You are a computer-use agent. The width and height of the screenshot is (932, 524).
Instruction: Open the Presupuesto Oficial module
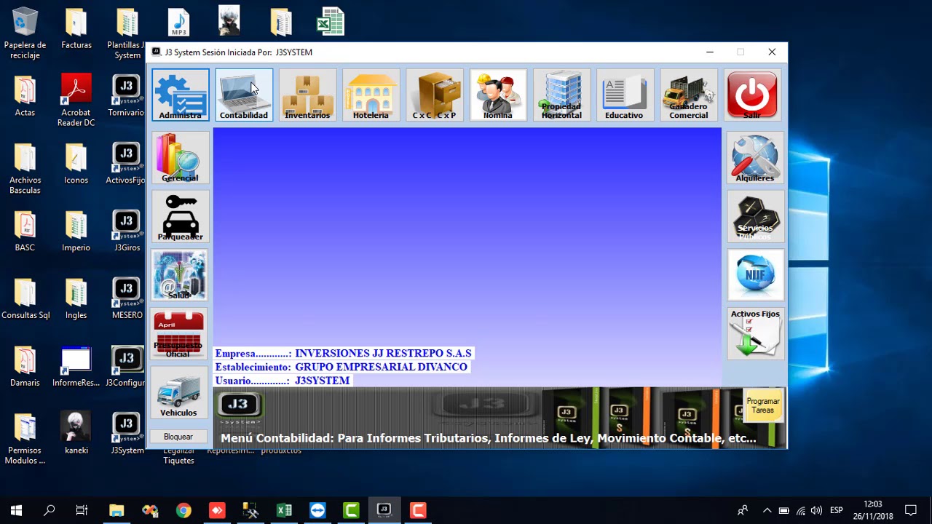point(180,334)
